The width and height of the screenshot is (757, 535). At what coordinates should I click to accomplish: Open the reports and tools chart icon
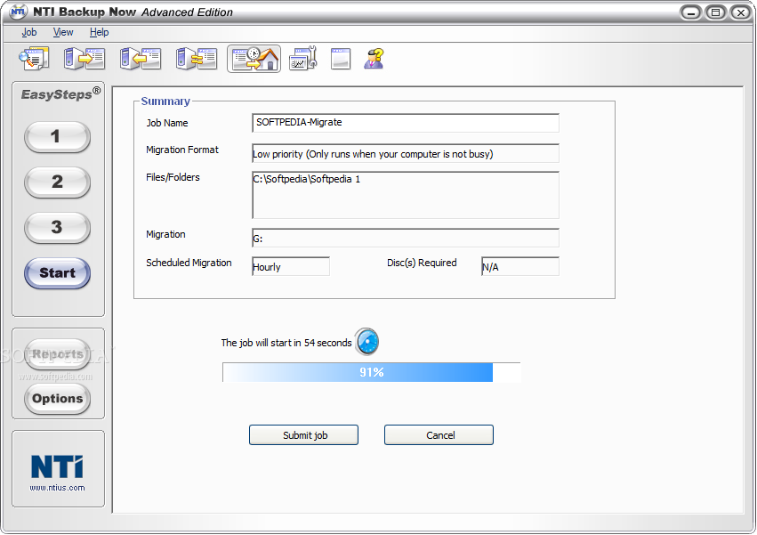click(x=303, y=59)
